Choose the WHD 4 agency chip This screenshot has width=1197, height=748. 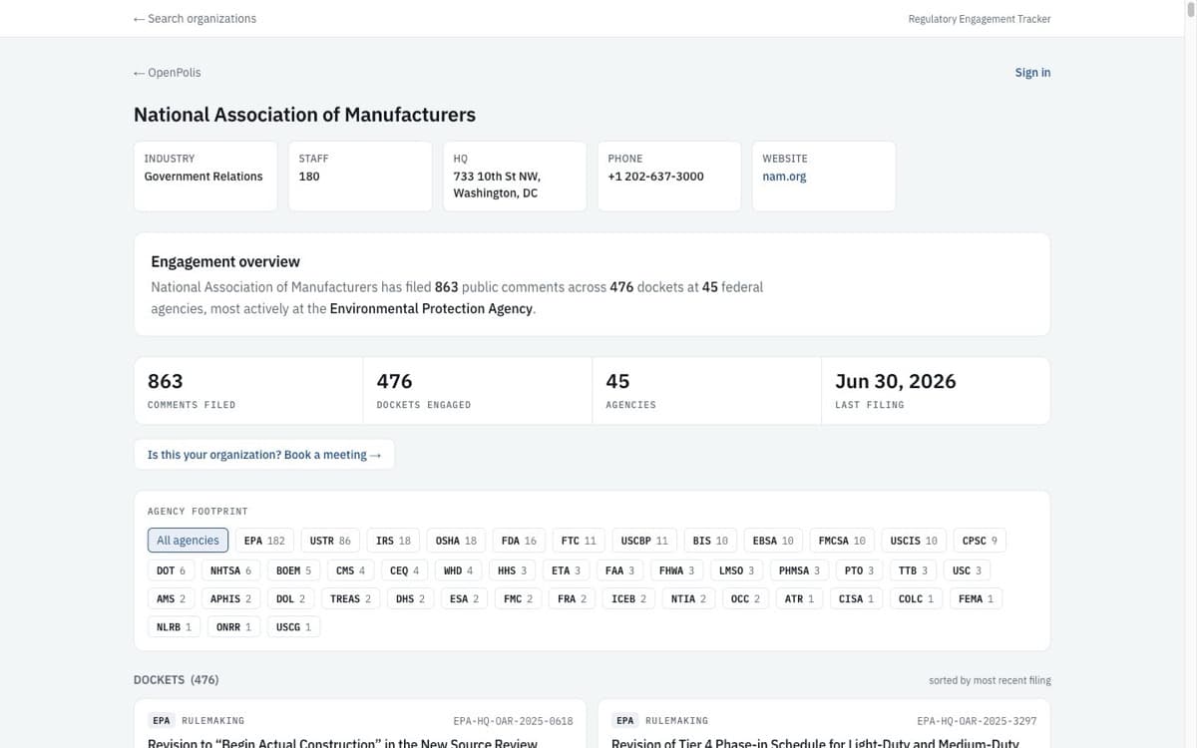pyautogui.click(x=458, y=570)
